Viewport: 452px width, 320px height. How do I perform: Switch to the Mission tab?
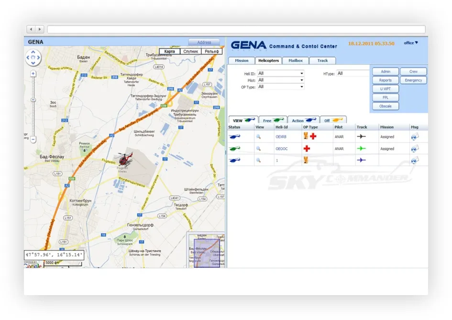[x=242, y=61]
